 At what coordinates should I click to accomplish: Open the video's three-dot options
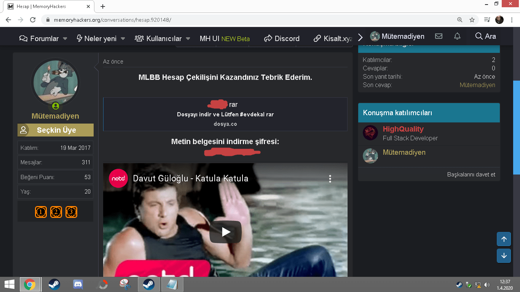330,179
